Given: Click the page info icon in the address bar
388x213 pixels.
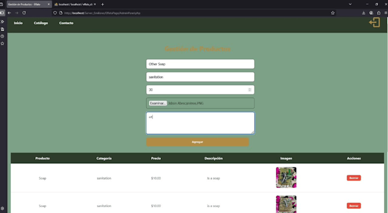Looking at the screenshot, I should (60, 13).
